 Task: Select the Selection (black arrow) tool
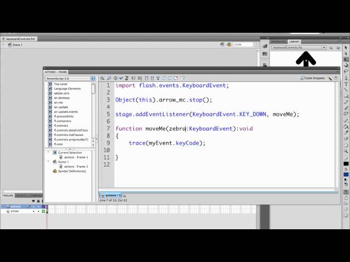pos(346,48)
